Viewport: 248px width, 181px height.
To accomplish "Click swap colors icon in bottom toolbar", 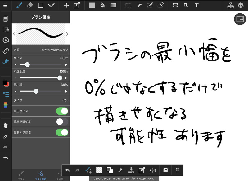I will coord(110,170).
